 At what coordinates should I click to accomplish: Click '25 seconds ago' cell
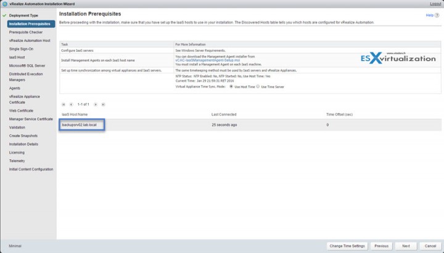(x=224, y=125)
